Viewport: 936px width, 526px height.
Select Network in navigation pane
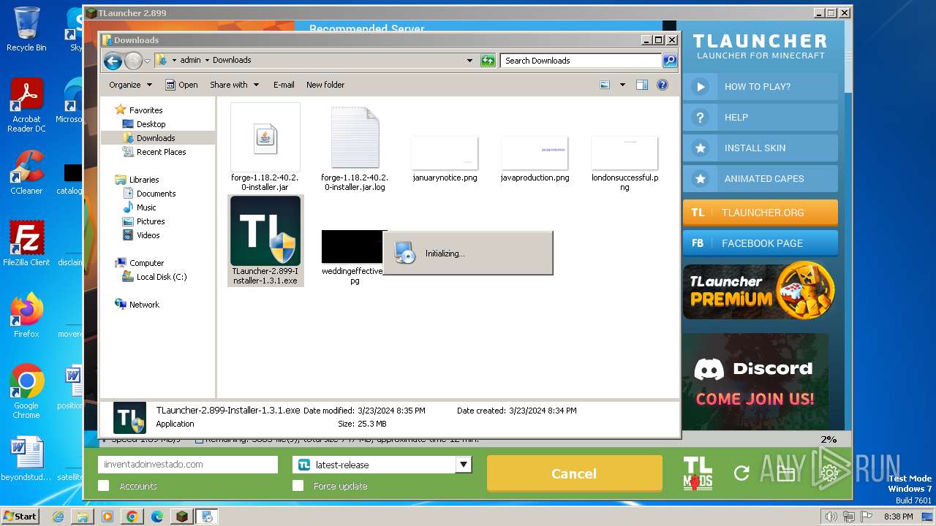point(144,305)
